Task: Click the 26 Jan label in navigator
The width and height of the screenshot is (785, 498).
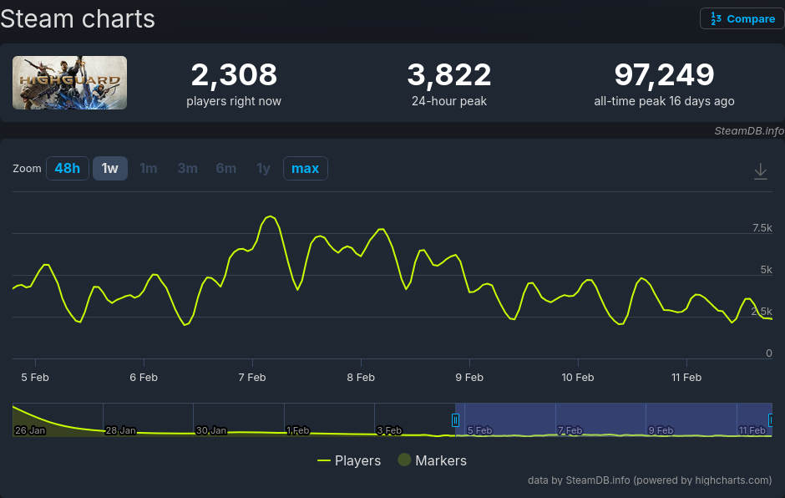Action: coord(30,430)
